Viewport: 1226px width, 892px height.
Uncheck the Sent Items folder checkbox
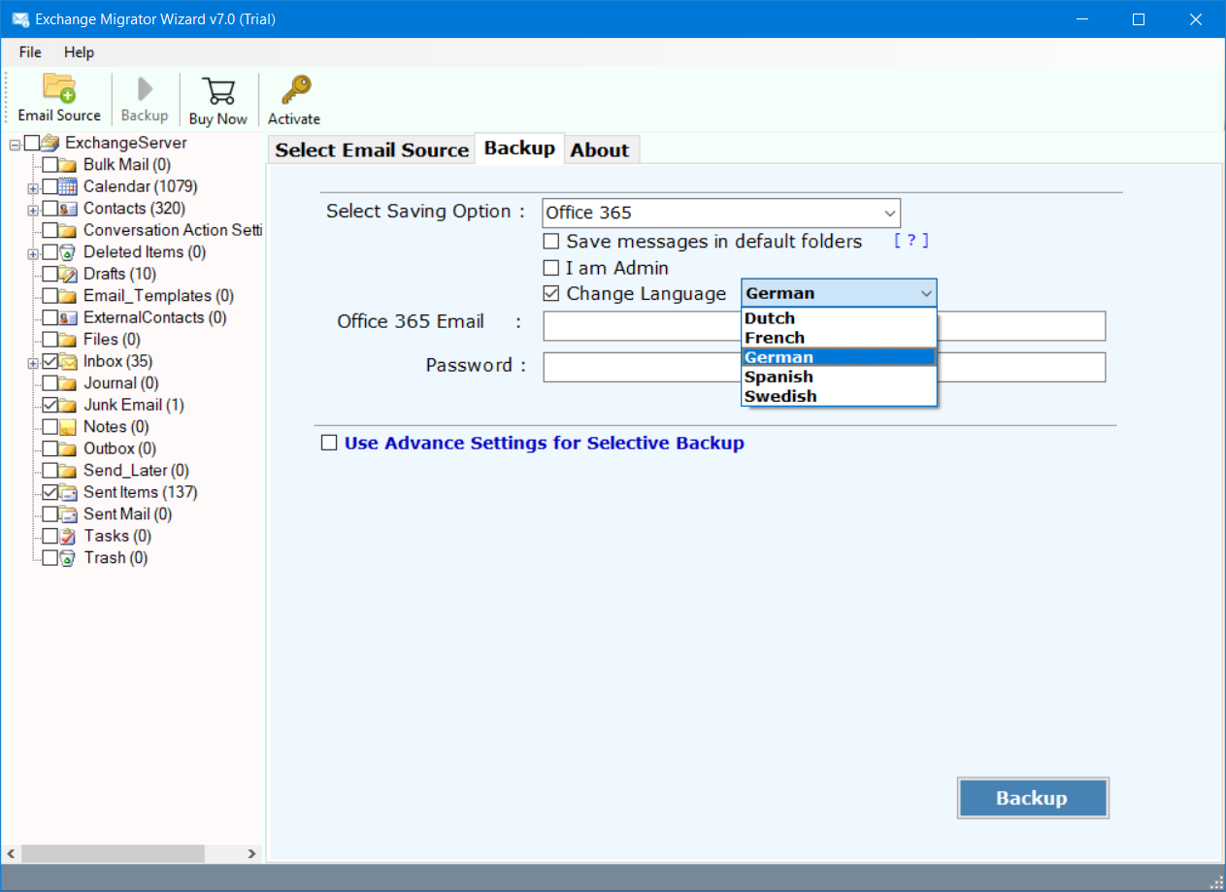point(50,492)
